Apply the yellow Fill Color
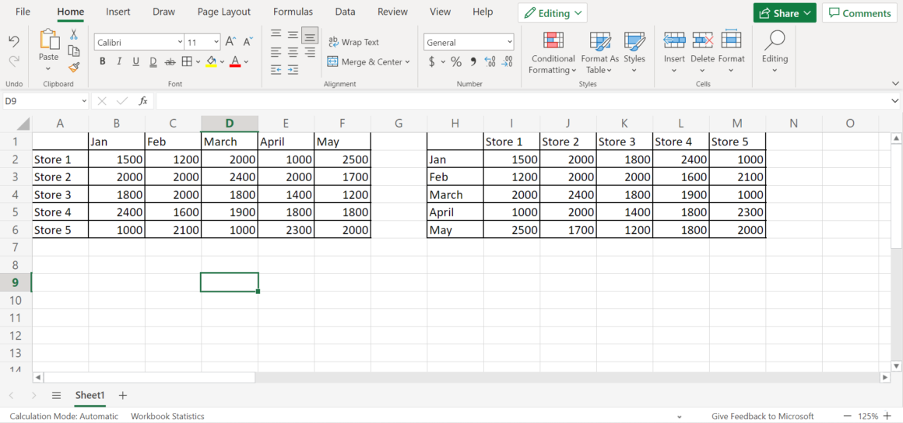 [x=211, y=61]
